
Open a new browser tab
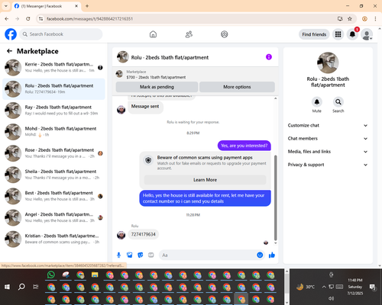click(x=87, y=6)
